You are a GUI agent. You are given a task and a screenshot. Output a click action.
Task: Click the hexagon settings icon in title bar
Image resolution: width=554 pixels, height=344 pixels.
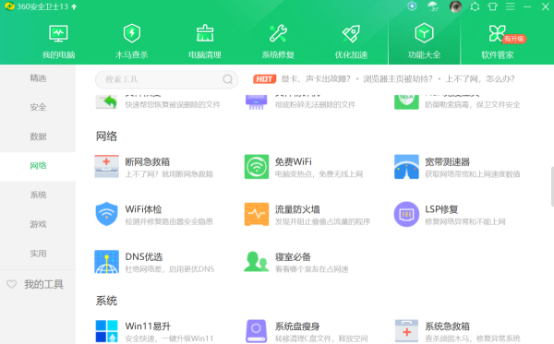(x=475, y=6)
